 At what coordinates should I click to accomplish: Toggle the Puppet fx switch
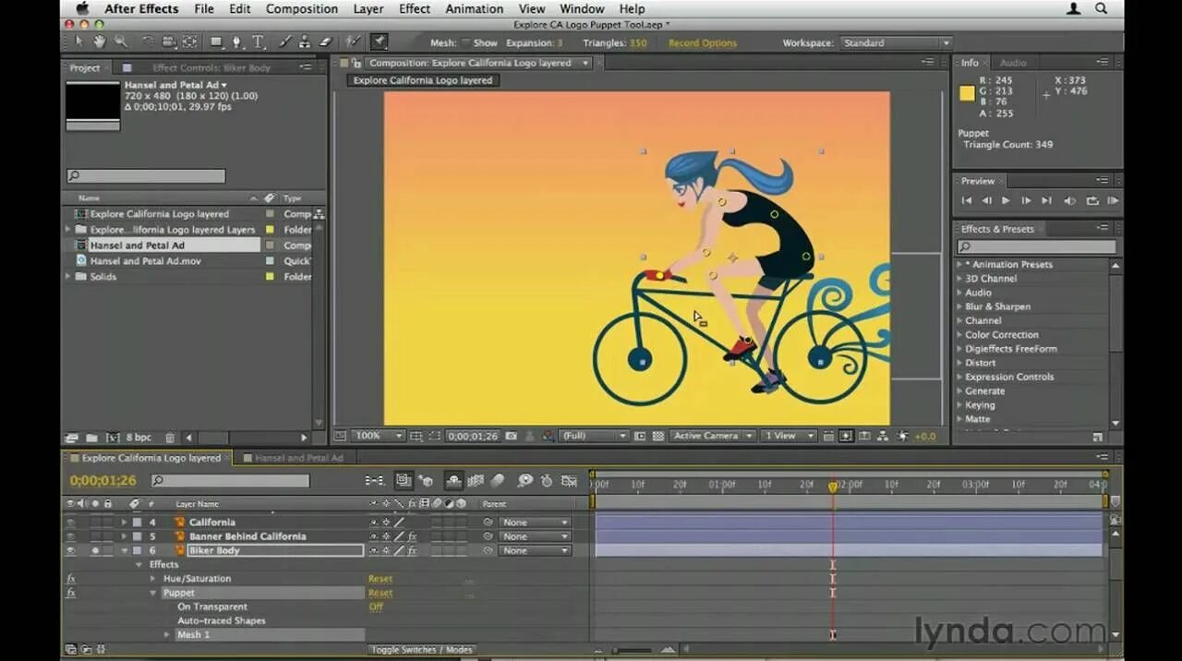pyautogui.click(x=71, y=593)
